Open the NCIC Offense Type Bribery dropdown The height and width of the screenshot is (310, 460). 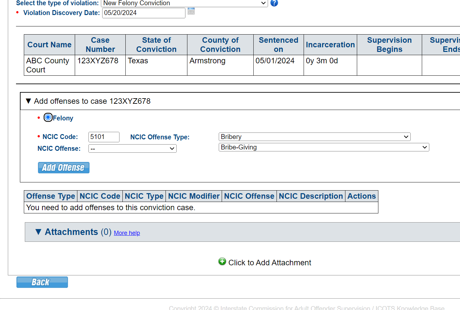pos(315,137)
